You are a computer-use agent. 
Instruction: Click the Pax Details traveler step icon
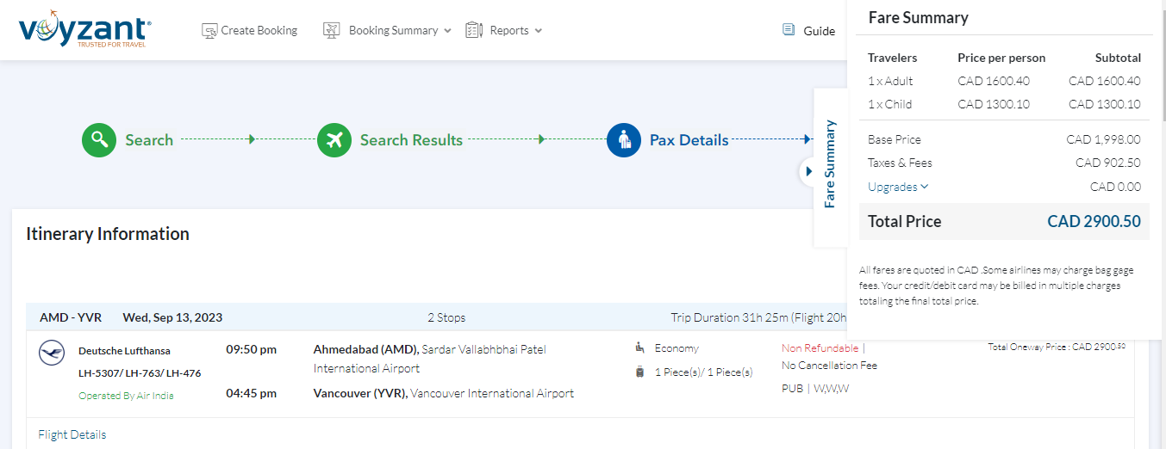[x=624, y=140]
